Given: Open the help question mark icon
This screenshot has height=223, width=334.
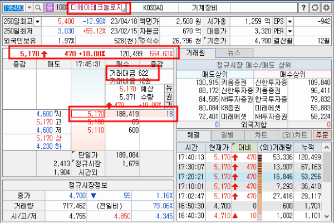Looking at the screenshot, I should 303,8.
